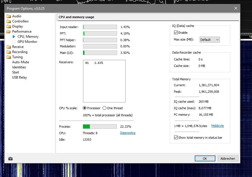Select Auto-Mute in the options tree
The height and width of the screenshot is (177, 252).
point(20,62)
